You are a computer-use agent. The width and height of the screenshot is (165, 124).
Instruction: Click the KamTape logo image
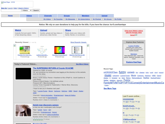(17, 4)
